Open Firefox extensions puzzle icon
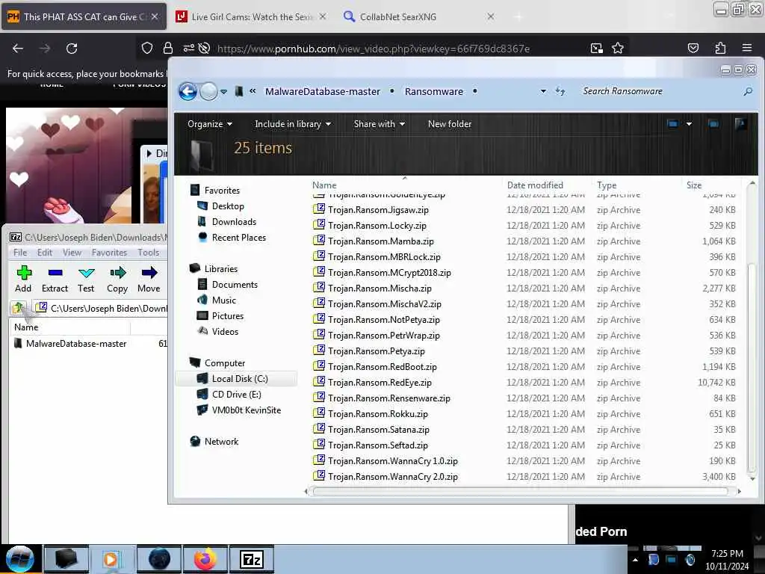This screenshot has height=574, width=765. click(x=720, y=48)
